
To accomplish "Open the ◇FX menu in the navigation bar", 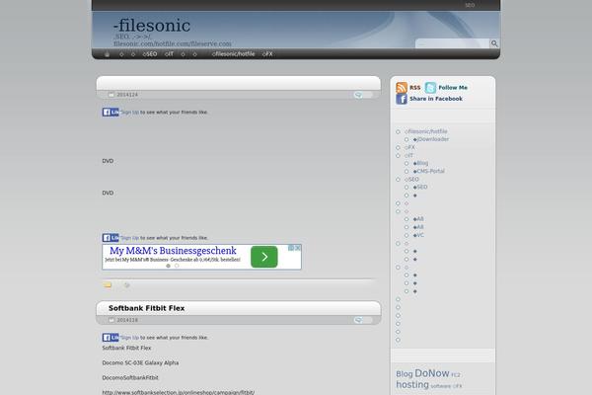I will tap(267, 54).
